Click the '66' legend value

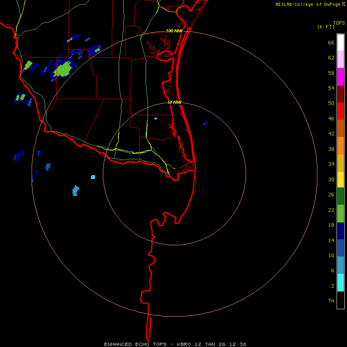coord(331,43)
